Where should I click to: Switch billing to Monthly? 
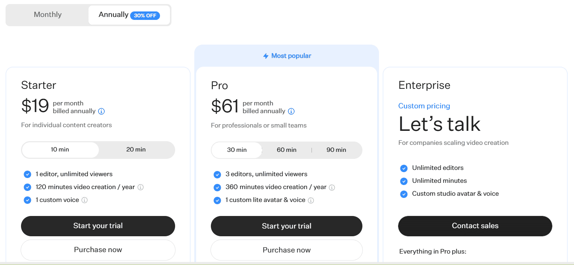pos(48,15)
